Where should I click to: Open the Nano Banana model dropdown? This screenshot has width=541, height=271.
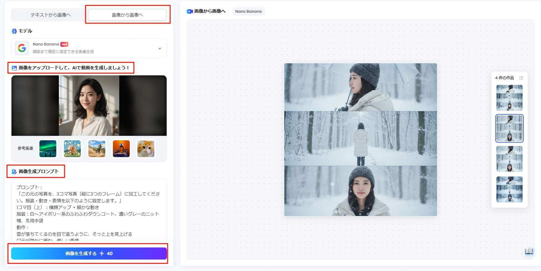point(89,48)
